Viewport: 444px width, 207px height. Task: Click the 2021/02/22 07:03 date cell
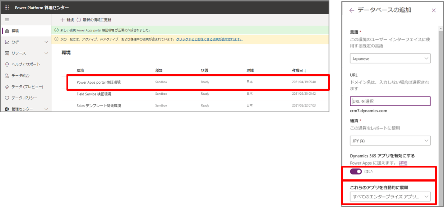[304, 105]
